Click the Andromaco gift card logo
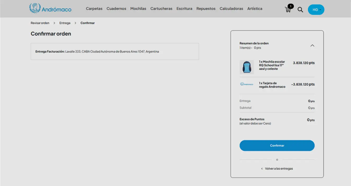This screenshot has width=351, height=186. click(247, 84)
